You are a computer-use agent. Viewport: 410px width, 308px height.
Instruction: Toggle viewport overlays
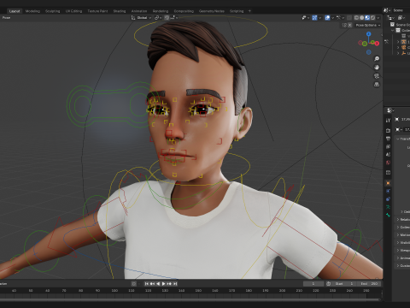click(327, 18)
